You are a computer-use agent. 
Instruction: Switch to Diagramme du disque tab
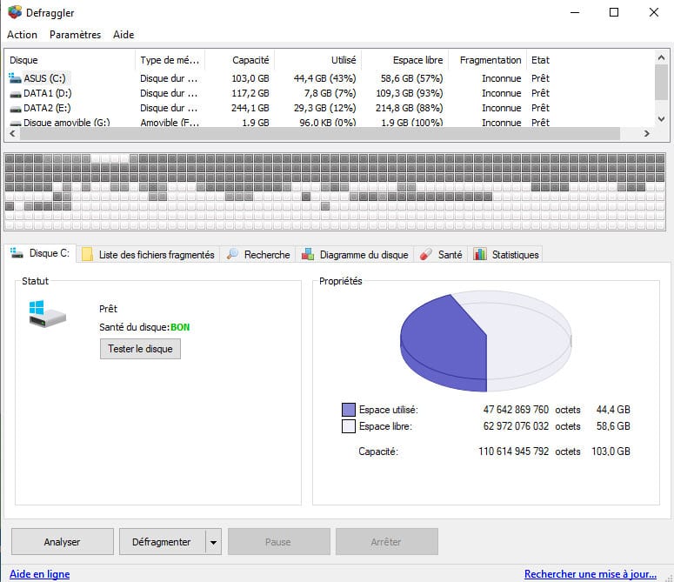tap(355, 255)
